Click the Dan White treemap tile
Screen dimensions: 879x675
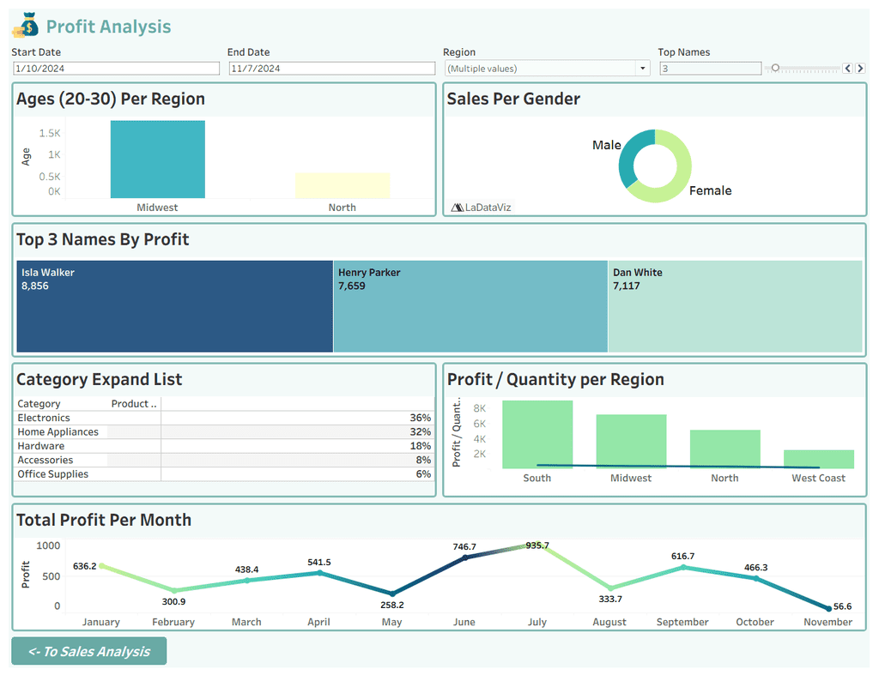[735, 306]
